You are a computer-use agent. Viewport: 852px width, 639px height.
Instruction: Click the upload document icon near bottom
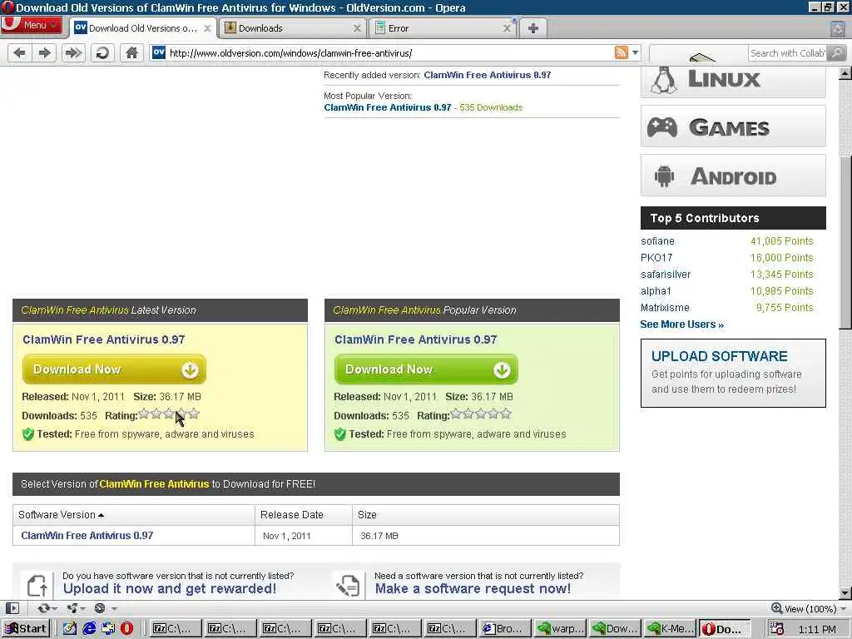(37, 585)
